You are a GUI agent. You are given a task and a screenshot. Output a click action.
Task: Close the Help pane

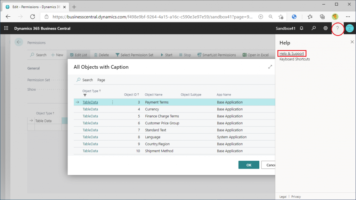click(x=352, y=42)
